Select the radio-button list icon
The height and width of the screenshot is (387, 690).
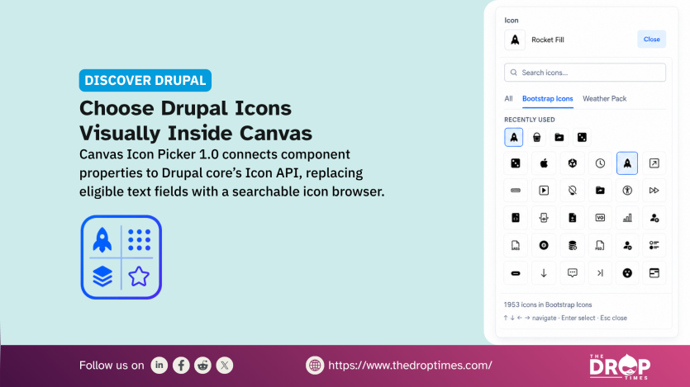coord(654,245)
